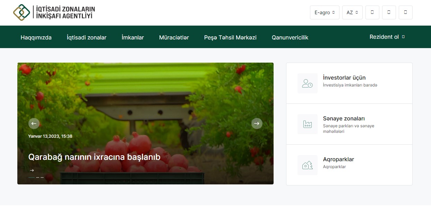The width and height of the screenshot is (431, 219).
Task: Click the Qanunvericilik navigation item
Action: [x=290, y=37]
